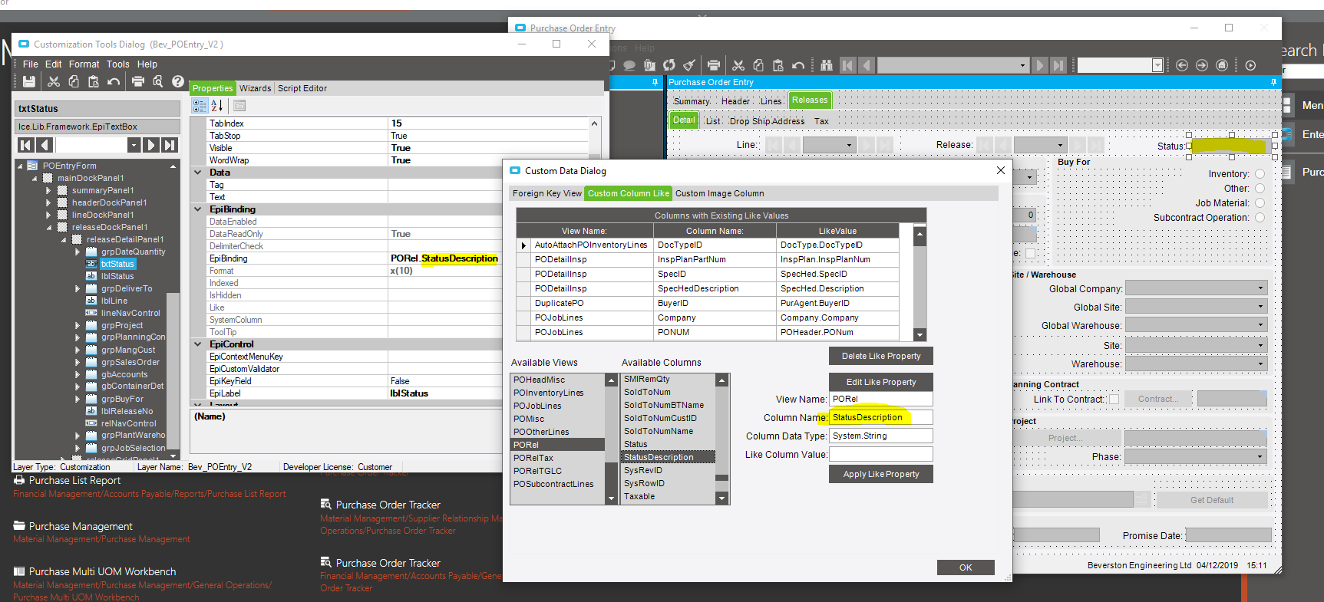
Task: Click the Print icon in Customization Tools toolbar
Action: [138, 81]
